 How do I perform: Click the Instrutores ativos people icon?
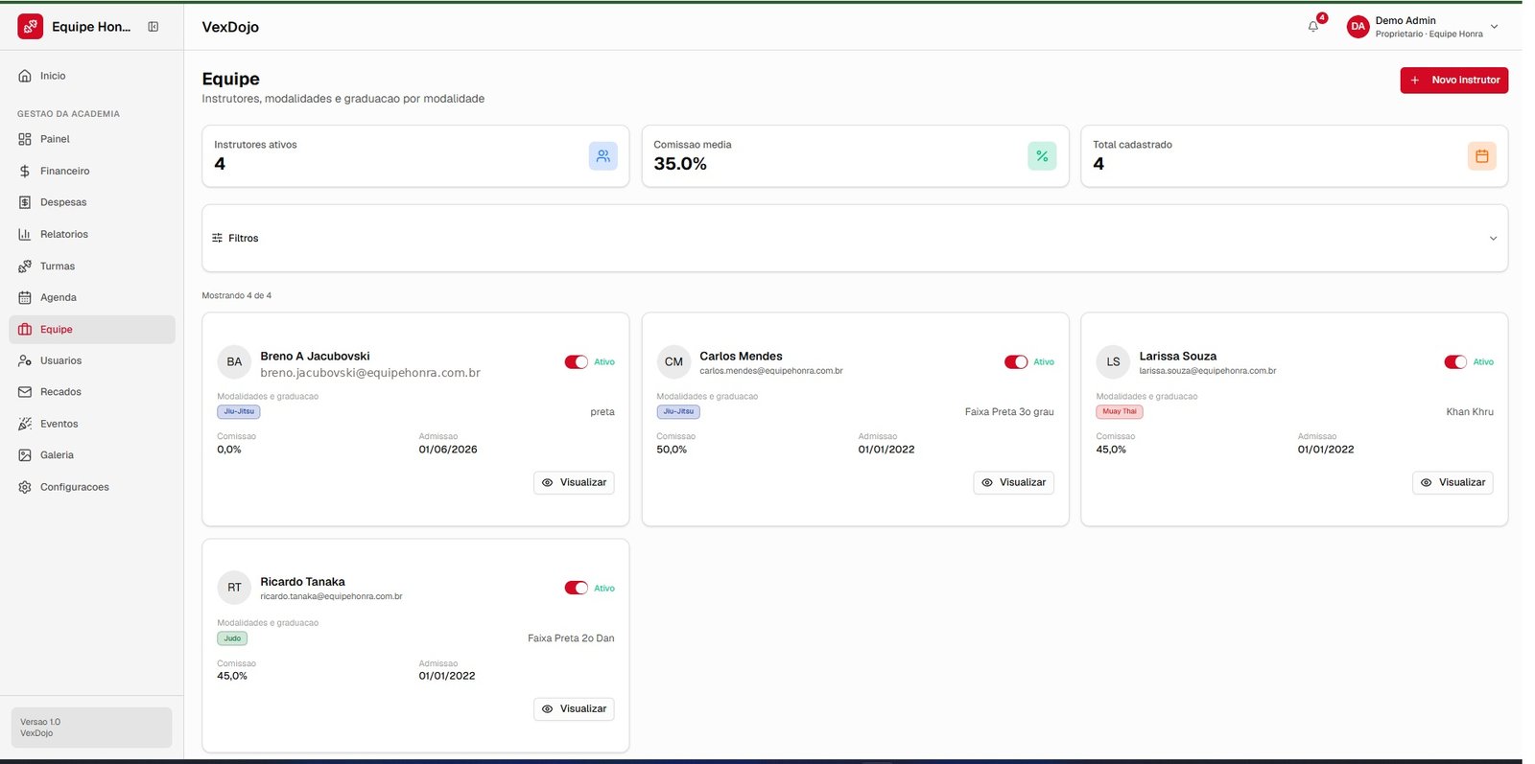point(602,155)
